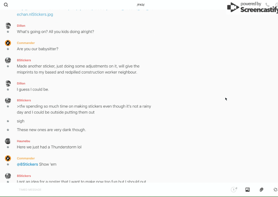Open Haunebu's avatar picture

click(8, 141)
